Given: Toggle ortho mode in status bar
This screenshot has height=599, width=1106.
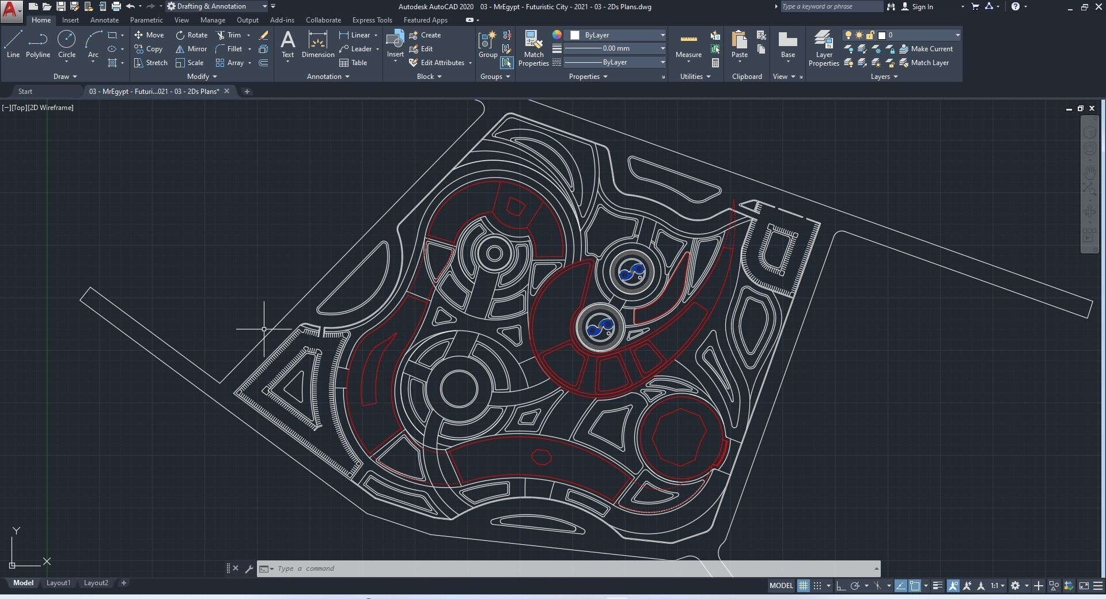Looking at the screenshot, I should (840, 586).
